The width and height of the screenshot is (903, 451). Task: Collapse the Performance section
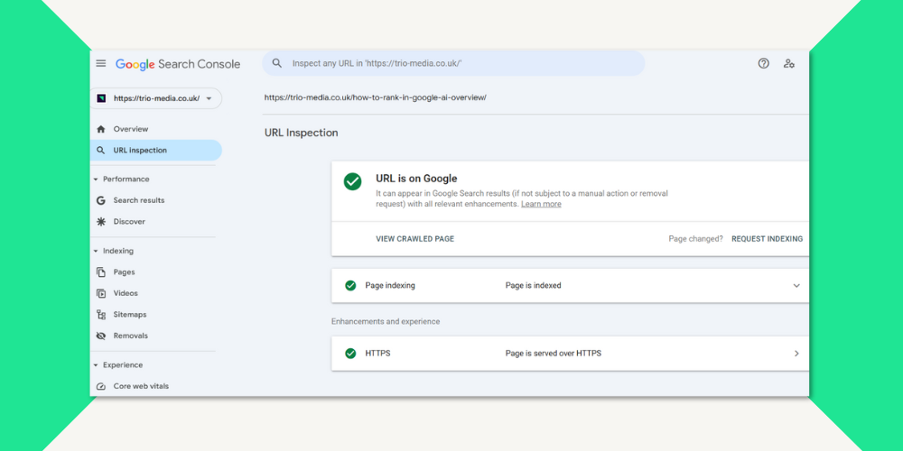tap(96, 179)
